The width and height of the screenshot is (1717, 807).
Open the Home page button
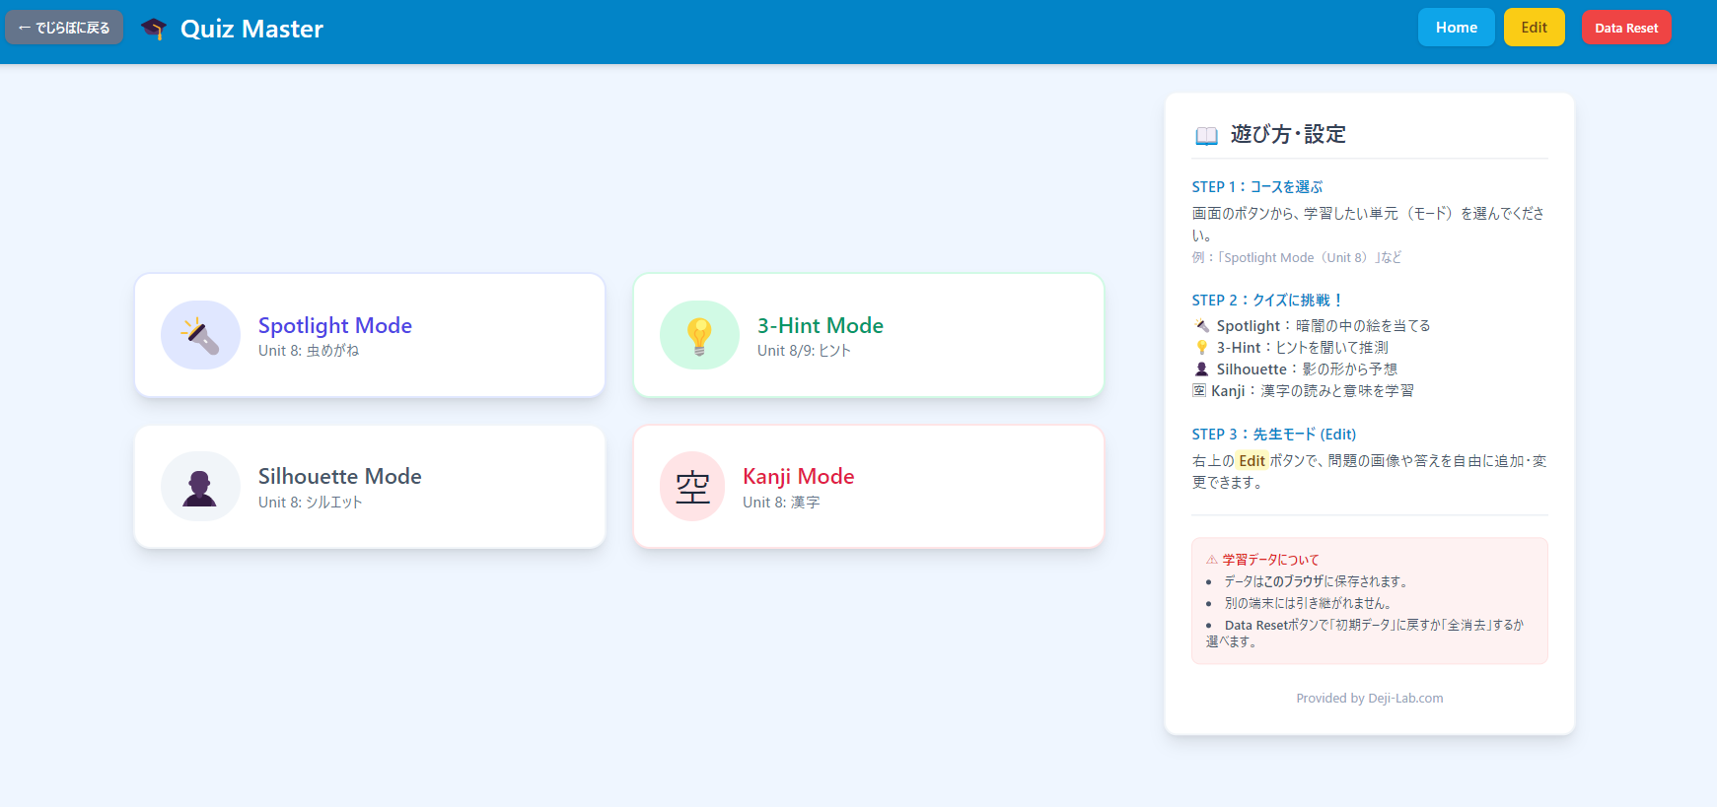click(1456, 28)
